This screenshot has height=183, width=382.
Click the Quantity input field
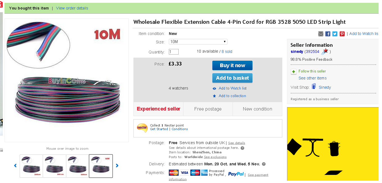[x=174, y=52]
